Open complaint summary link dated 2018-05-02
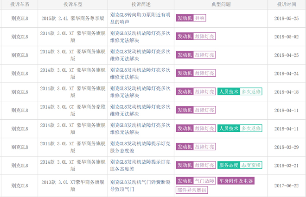 click(x=140, y=37)
